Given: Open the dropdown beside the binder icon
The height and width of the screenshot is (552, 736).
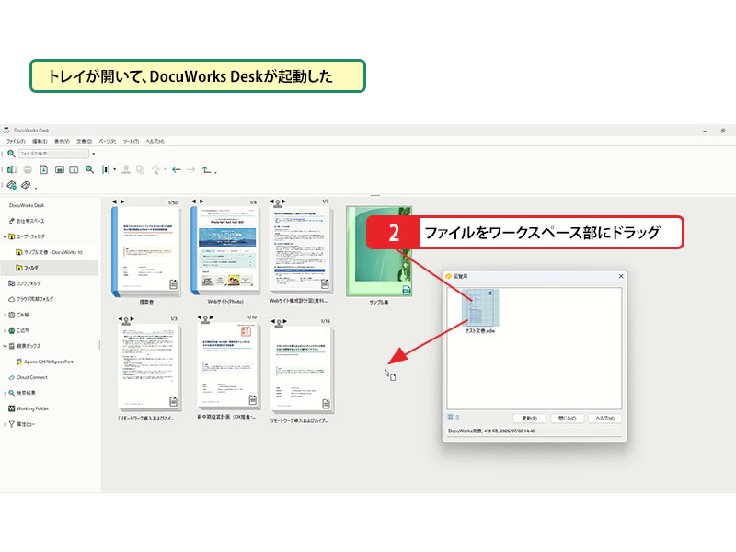Looking at the screenshot, I should [114, 170].
